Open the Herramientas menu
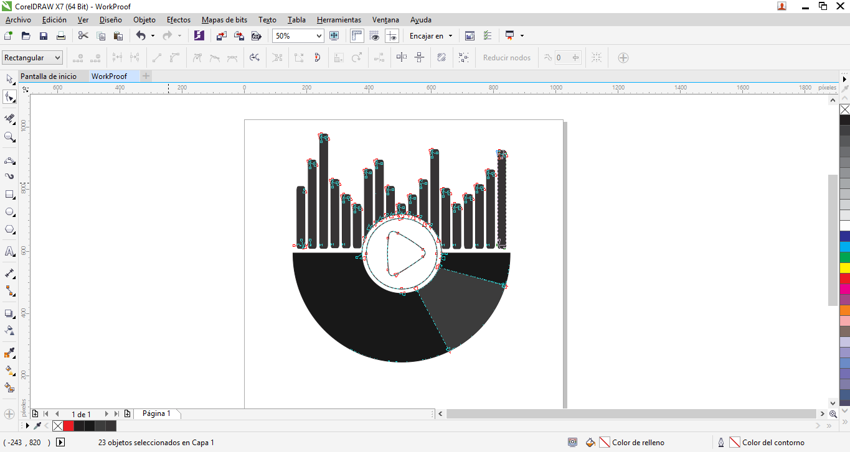850x452 pixels. click(339, 20)
